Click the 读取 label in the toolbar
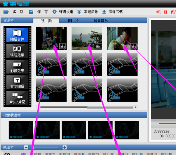This screenshot has height=155, width=176. [x=18, y=12]
